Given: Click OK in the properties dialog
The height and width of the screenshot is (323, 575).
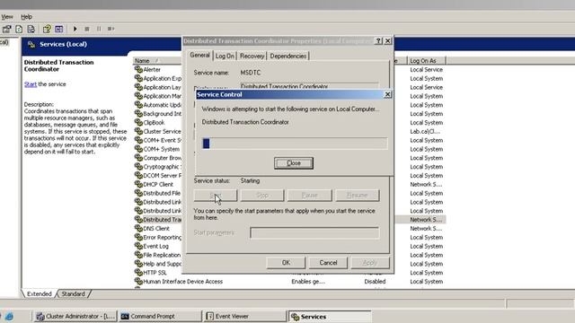Looking at the screenshot, I should click(x=286, y=263).
